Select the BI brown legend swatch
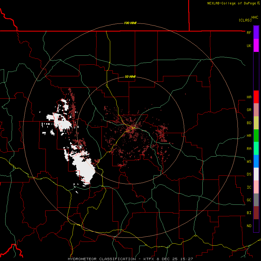This screenshot has width=261, height=261. (x=256, y=213)
